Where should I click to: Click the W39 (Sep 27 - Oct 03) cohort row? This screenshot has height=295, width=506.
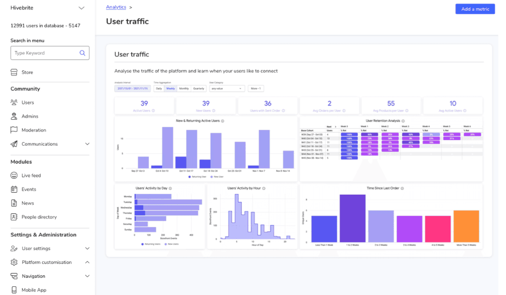coord(391,135)
